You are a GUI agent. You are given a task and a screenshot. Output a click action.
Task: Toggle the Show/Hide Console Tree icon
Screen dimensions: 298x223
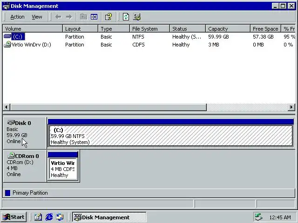pyautogui.click(x=94, y=17)
